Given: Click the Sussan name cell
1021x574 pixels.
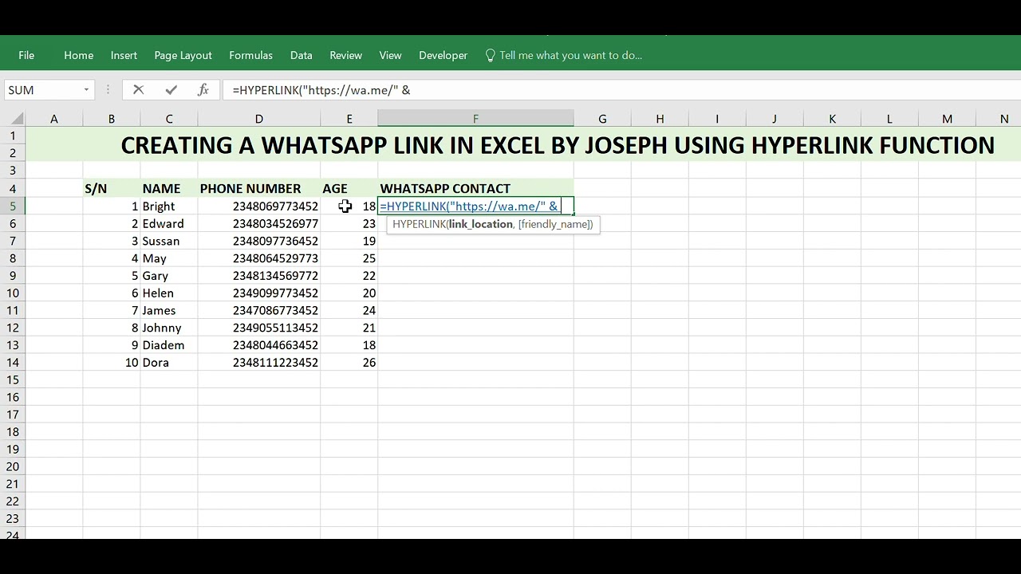Looking at the screenshot, I should (168, 242).
